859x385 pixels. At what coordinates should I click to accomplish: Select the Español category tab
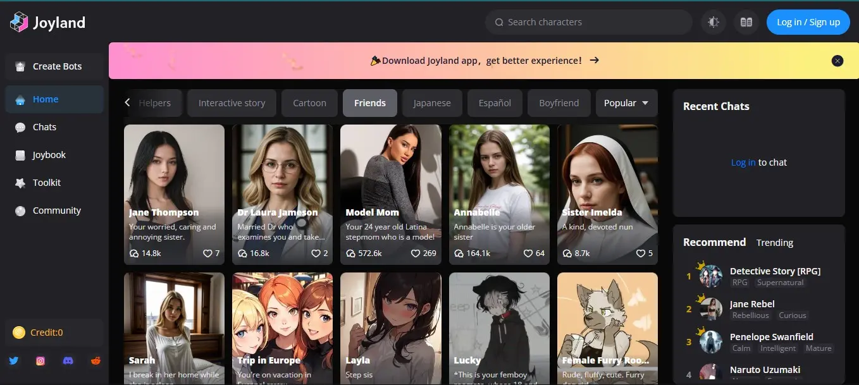(495, 103)
